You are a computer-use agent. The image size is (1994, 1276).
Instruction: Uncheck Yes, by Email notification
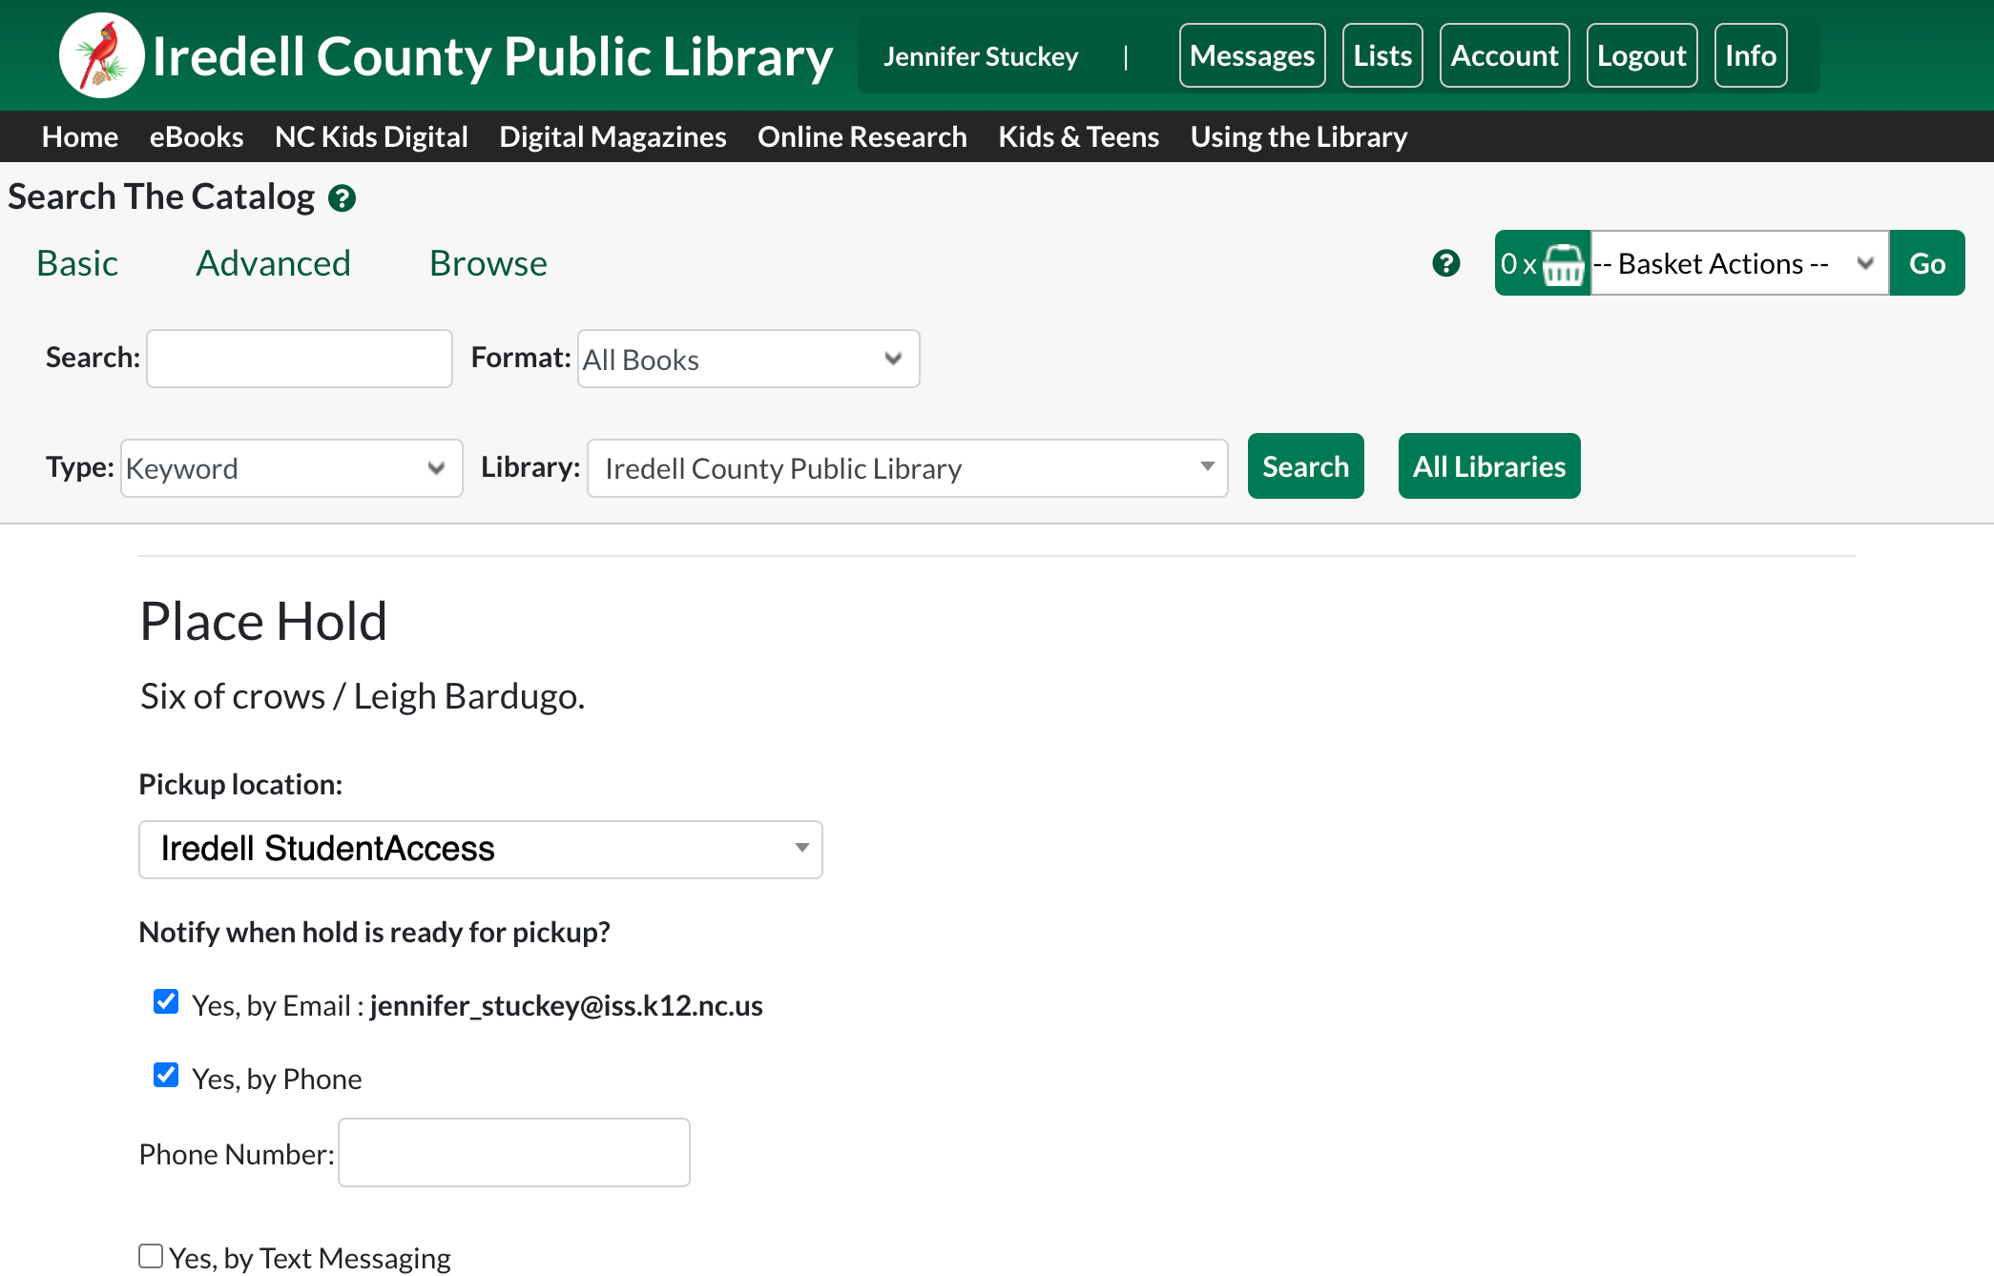pyautogui.click(x=166, y=1001)
